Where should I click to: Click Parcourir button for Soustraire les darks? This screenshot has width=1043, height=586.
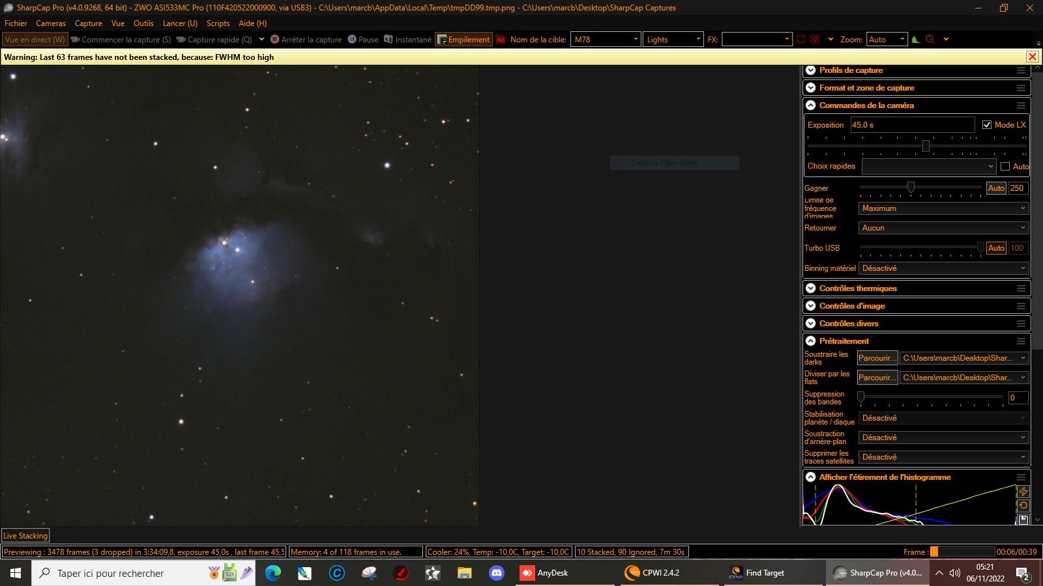tap(877, 358)
